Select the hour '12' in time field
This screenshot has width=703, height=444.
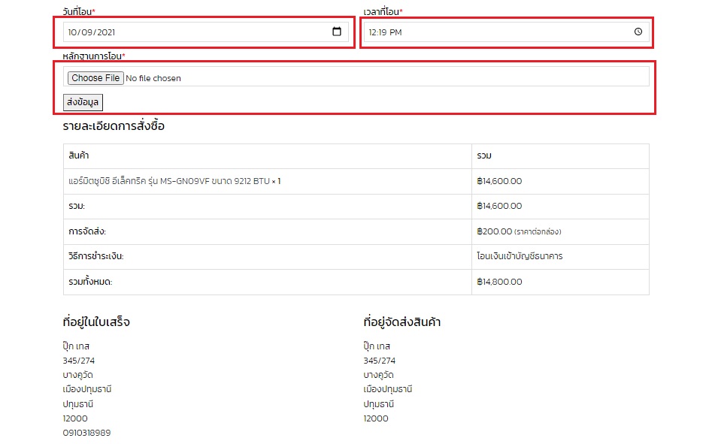coord(372,32)
